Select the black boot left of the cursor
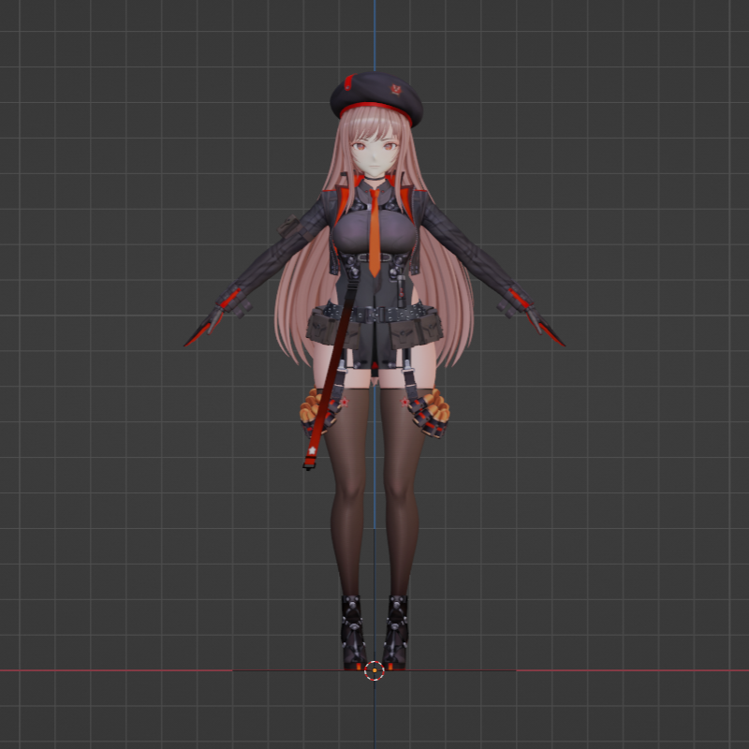This screenshot has width=749, height=749. (354, 632)
